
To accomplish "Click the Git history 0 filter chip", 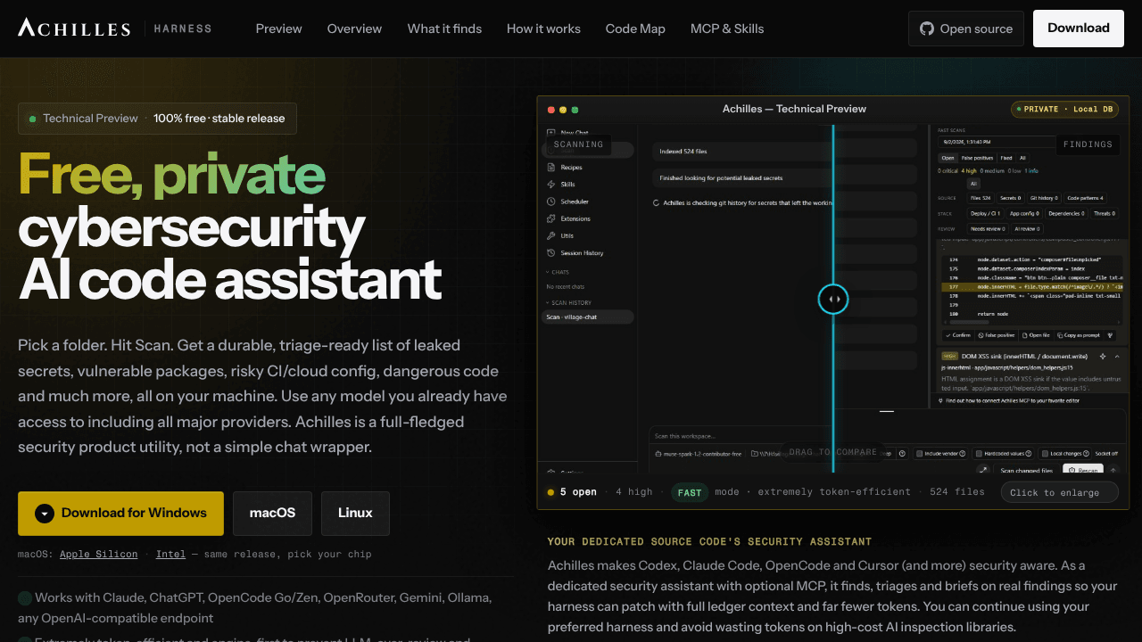I will 1043,198.
